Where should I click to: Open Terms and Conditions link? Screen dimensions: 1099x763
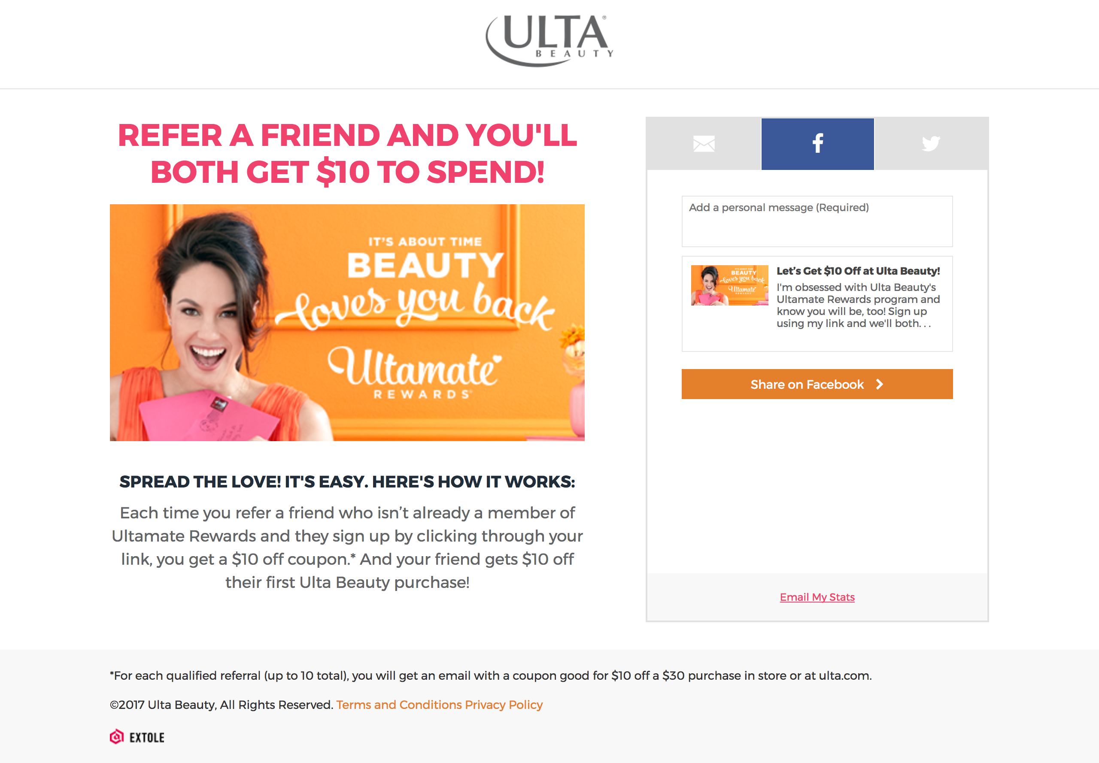coord(399,705)
